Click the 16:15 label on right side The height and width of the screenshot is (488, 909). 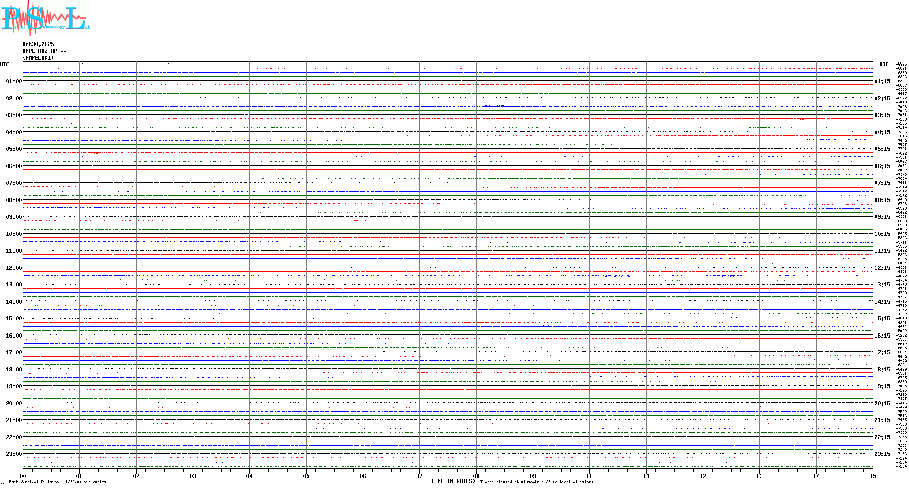(882, 336)
